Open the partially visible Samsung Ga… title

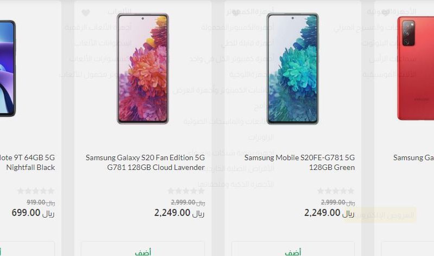(413, 157)
